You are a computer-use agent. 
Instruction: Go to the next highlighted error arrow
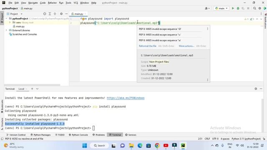261,19
